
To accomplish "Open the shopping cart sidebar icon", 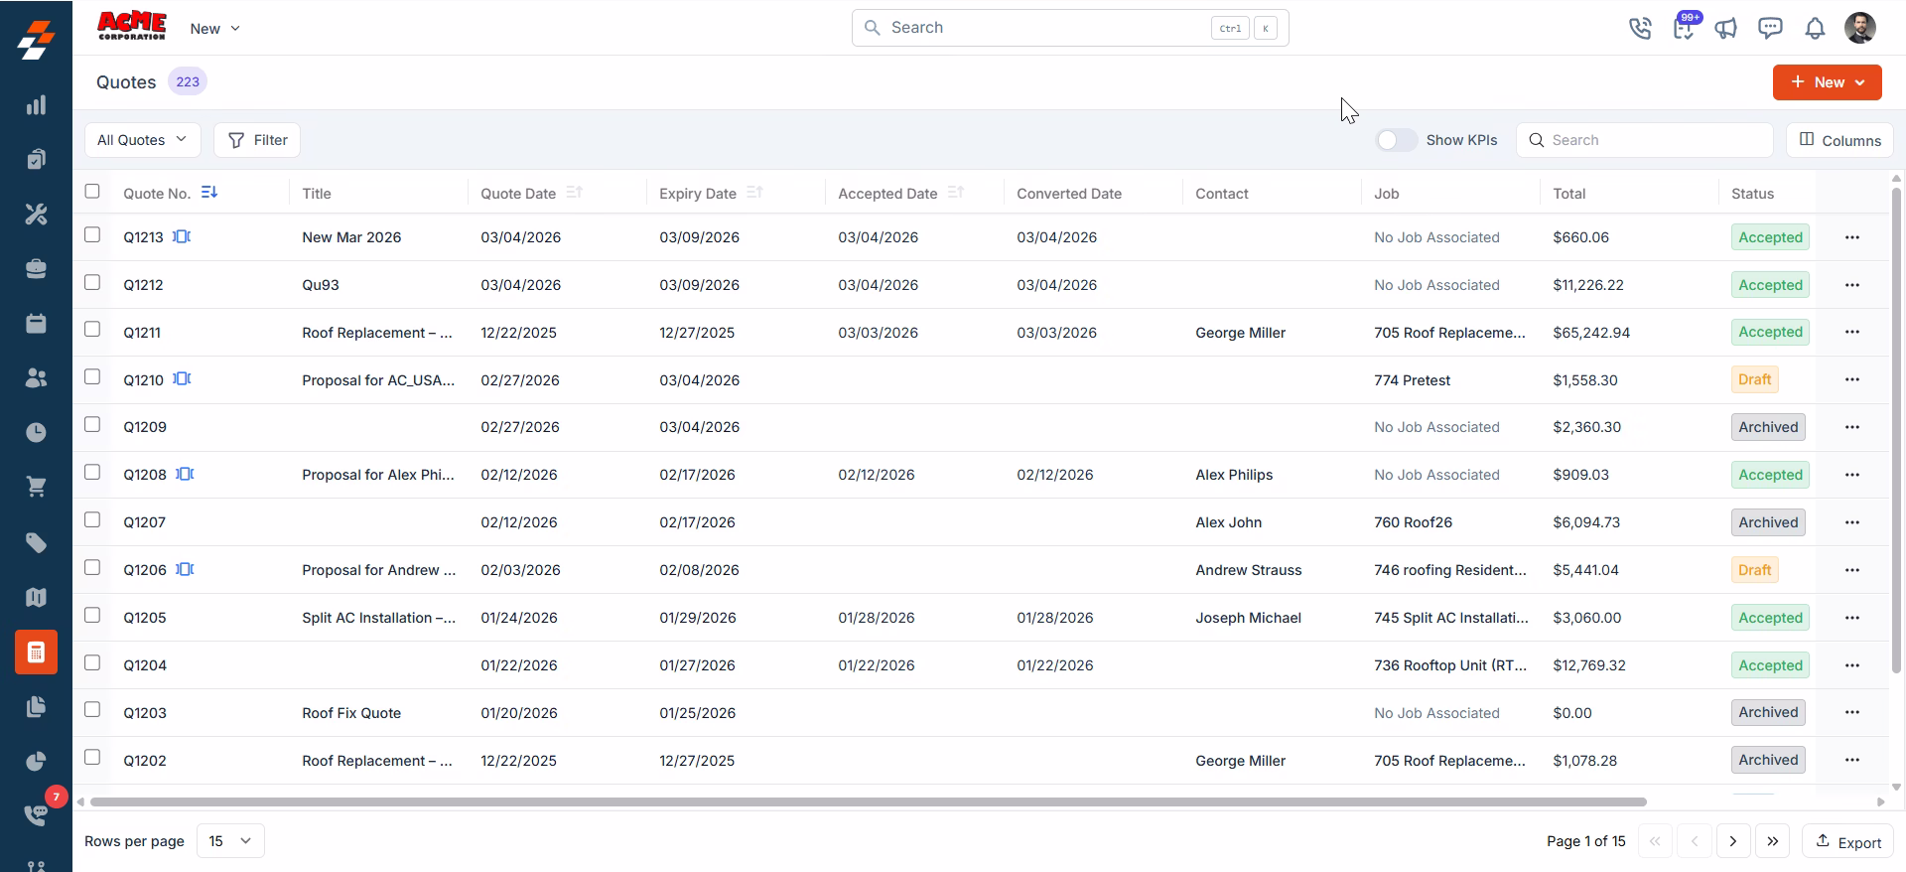I will click(x=36, y=487).
